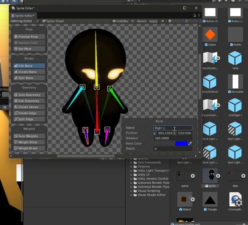
Task: Run Auto Geometry
Action: 29,95
